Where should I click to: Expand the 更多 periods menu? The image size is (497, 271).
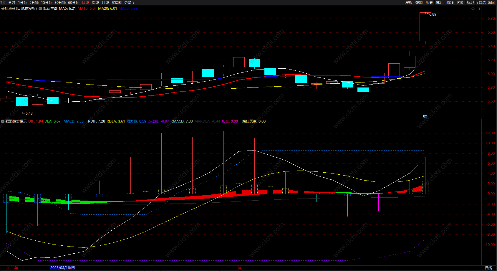click(x=129, y=2)
